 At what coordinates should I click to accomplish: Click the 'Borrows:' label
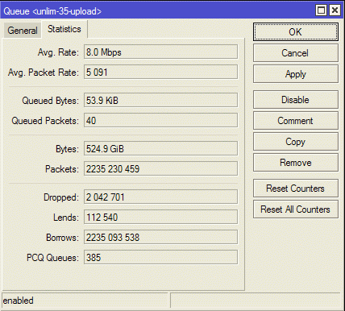[x=63, y=238]
